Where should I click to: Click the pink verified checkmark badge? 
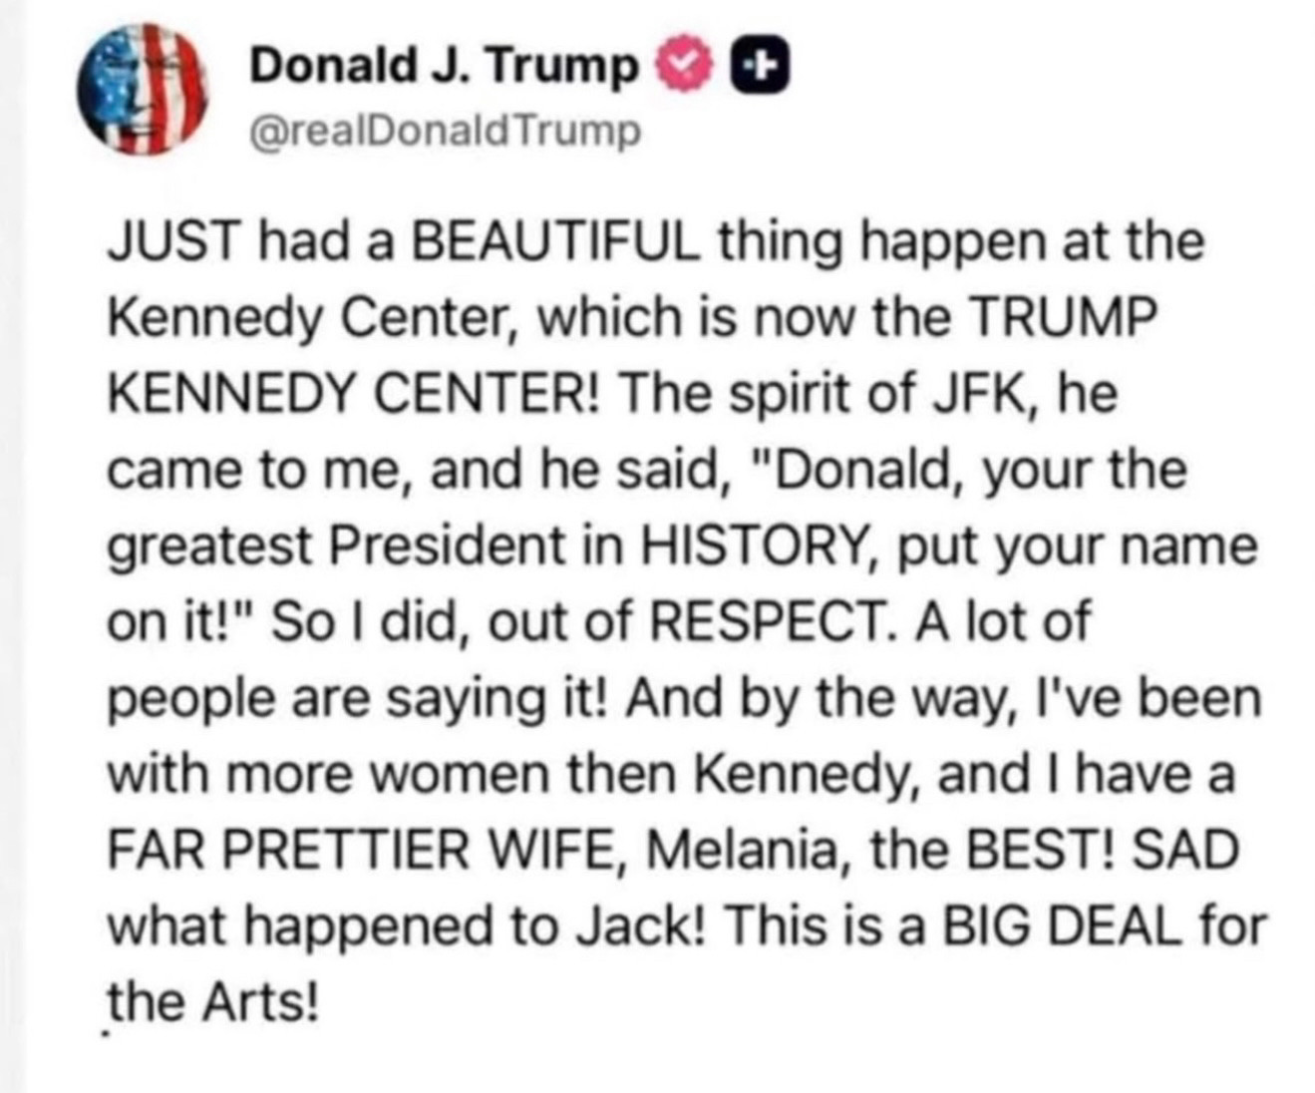point(682,66)
